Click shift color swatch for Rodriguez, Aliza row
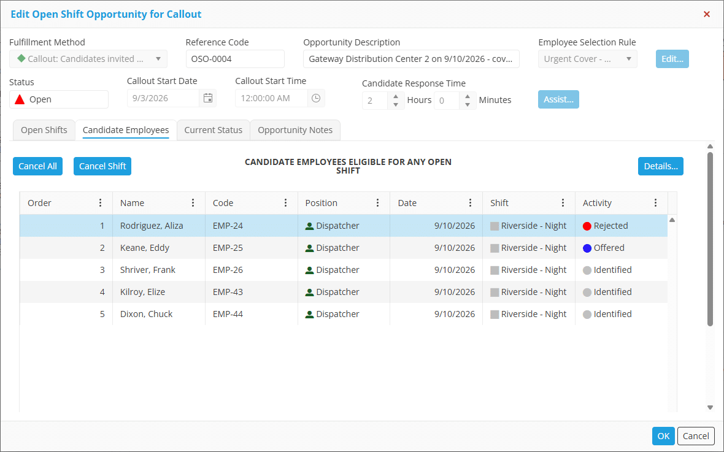Image resolution: width=724 pixels, height=452 pixels. pos(495,226)
